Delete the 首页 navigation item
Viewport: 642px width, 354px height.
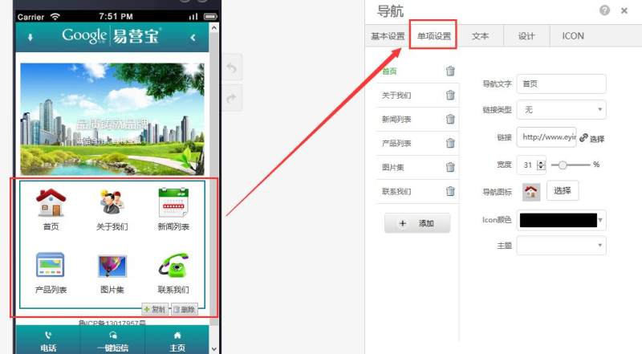click(x=450, y=71)
